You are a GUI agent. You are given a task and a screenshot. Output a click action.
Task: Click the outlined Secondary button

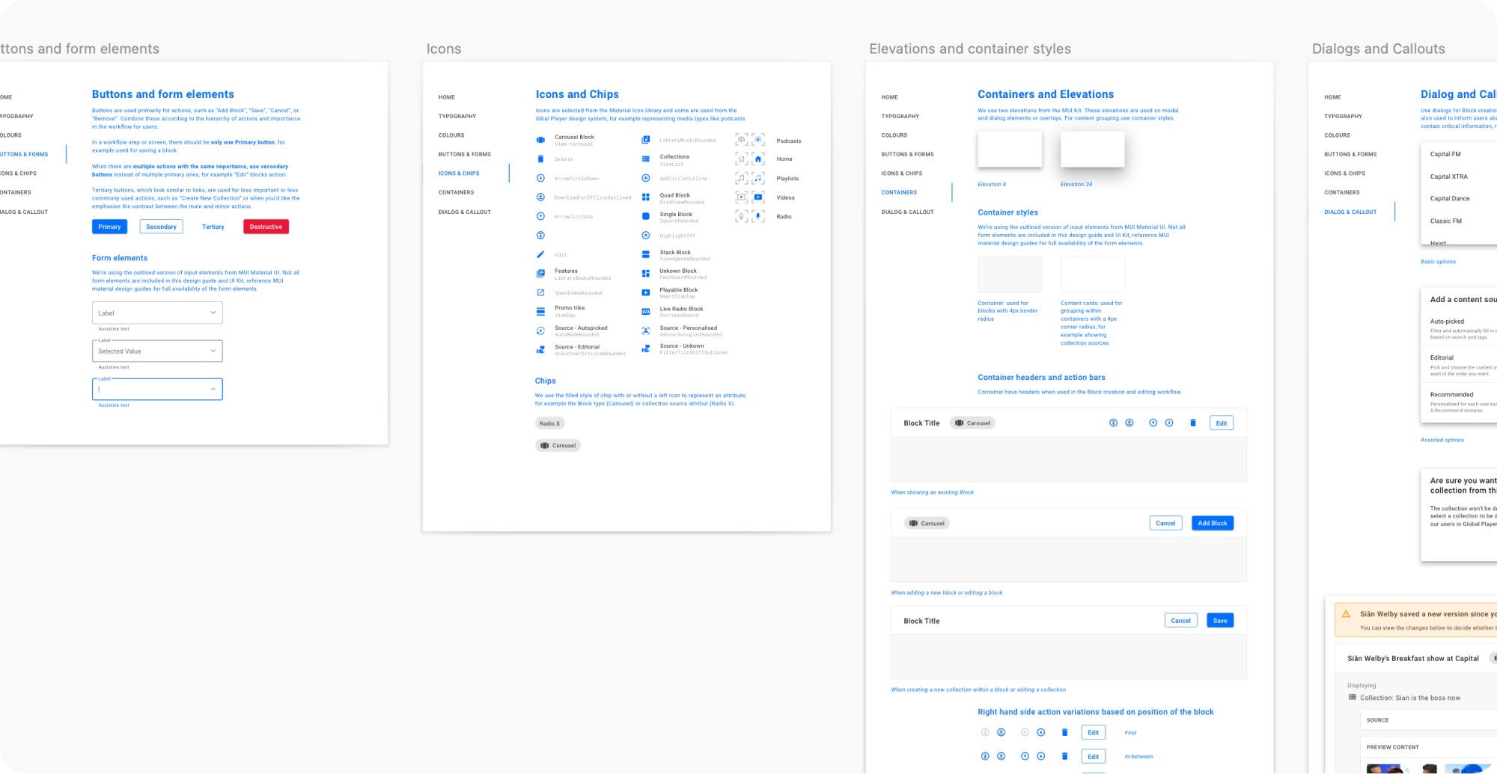point(161,227)
